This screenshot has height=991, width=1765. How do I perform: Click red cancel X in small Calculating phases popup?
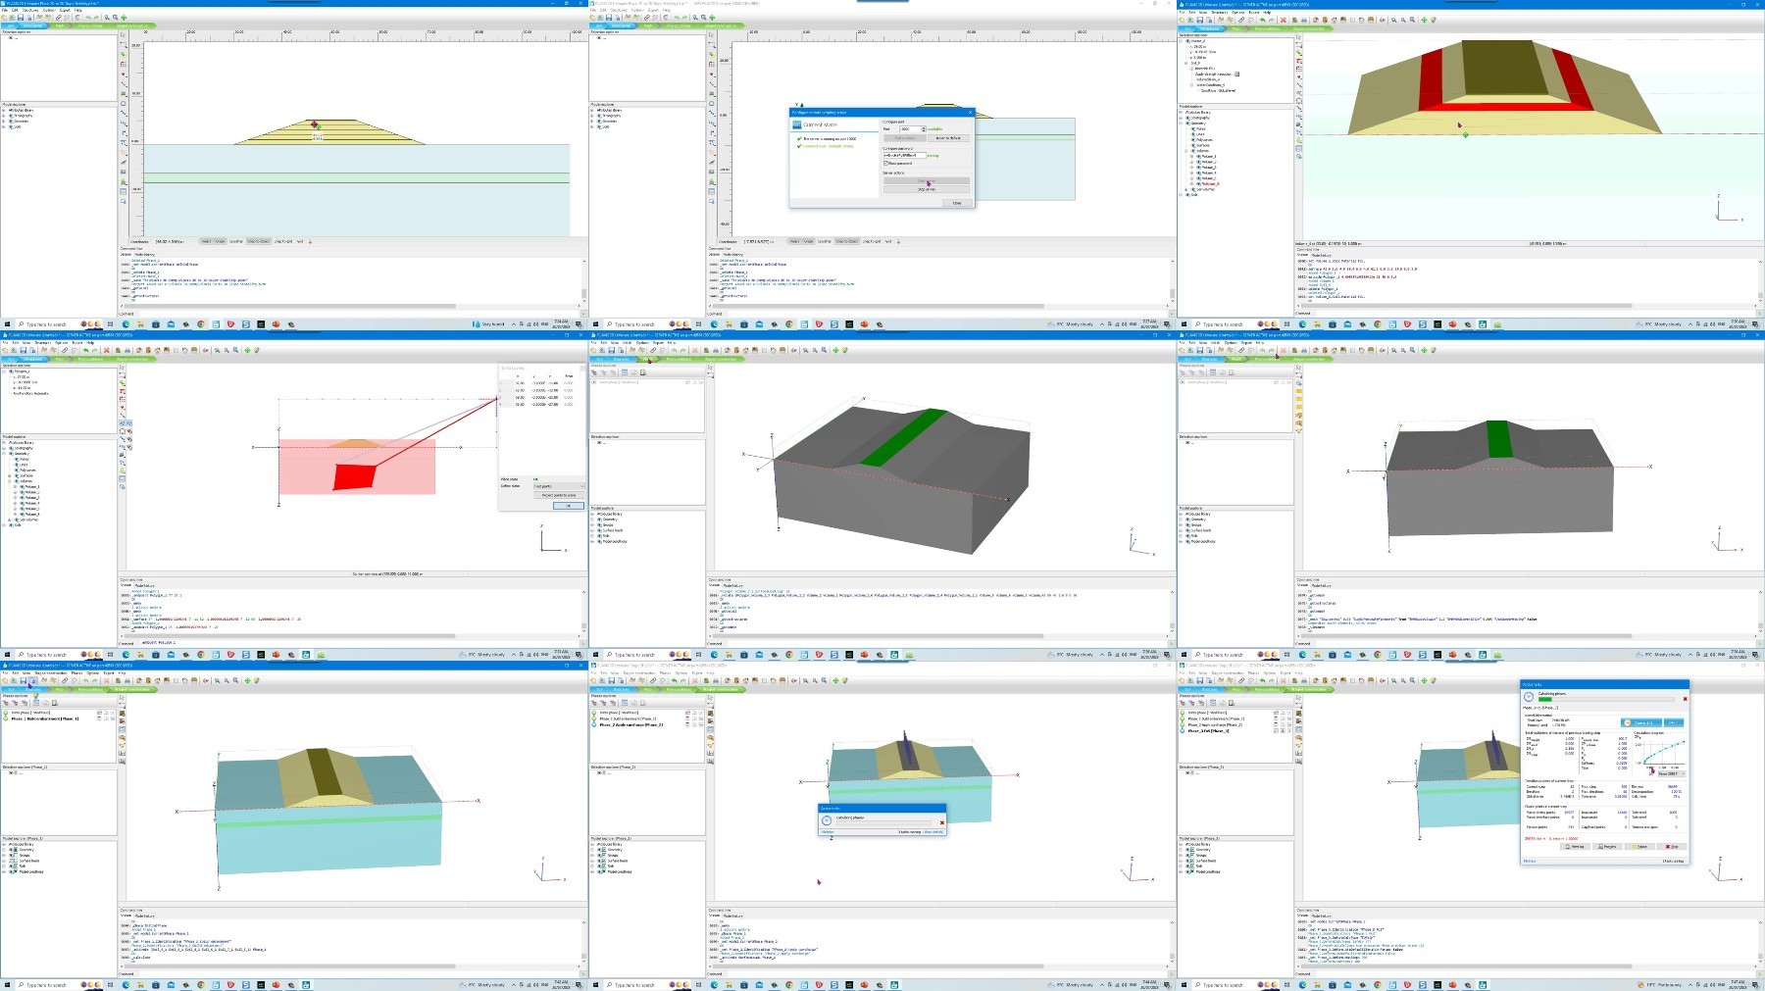coord(942,822)
